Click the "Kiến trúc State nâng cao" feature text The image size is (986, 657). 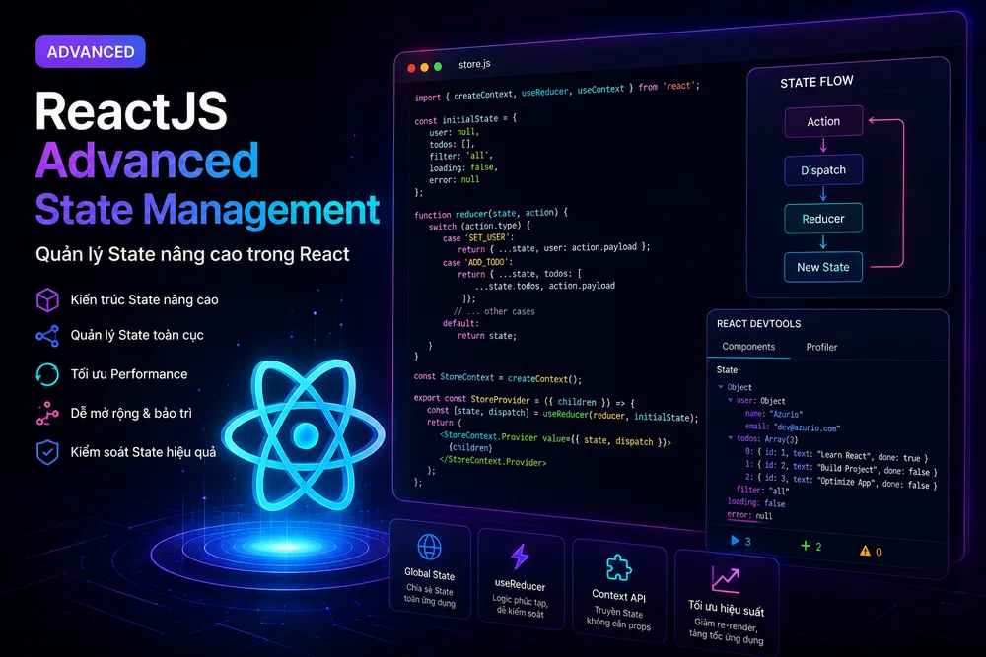[x=145, y=300]
